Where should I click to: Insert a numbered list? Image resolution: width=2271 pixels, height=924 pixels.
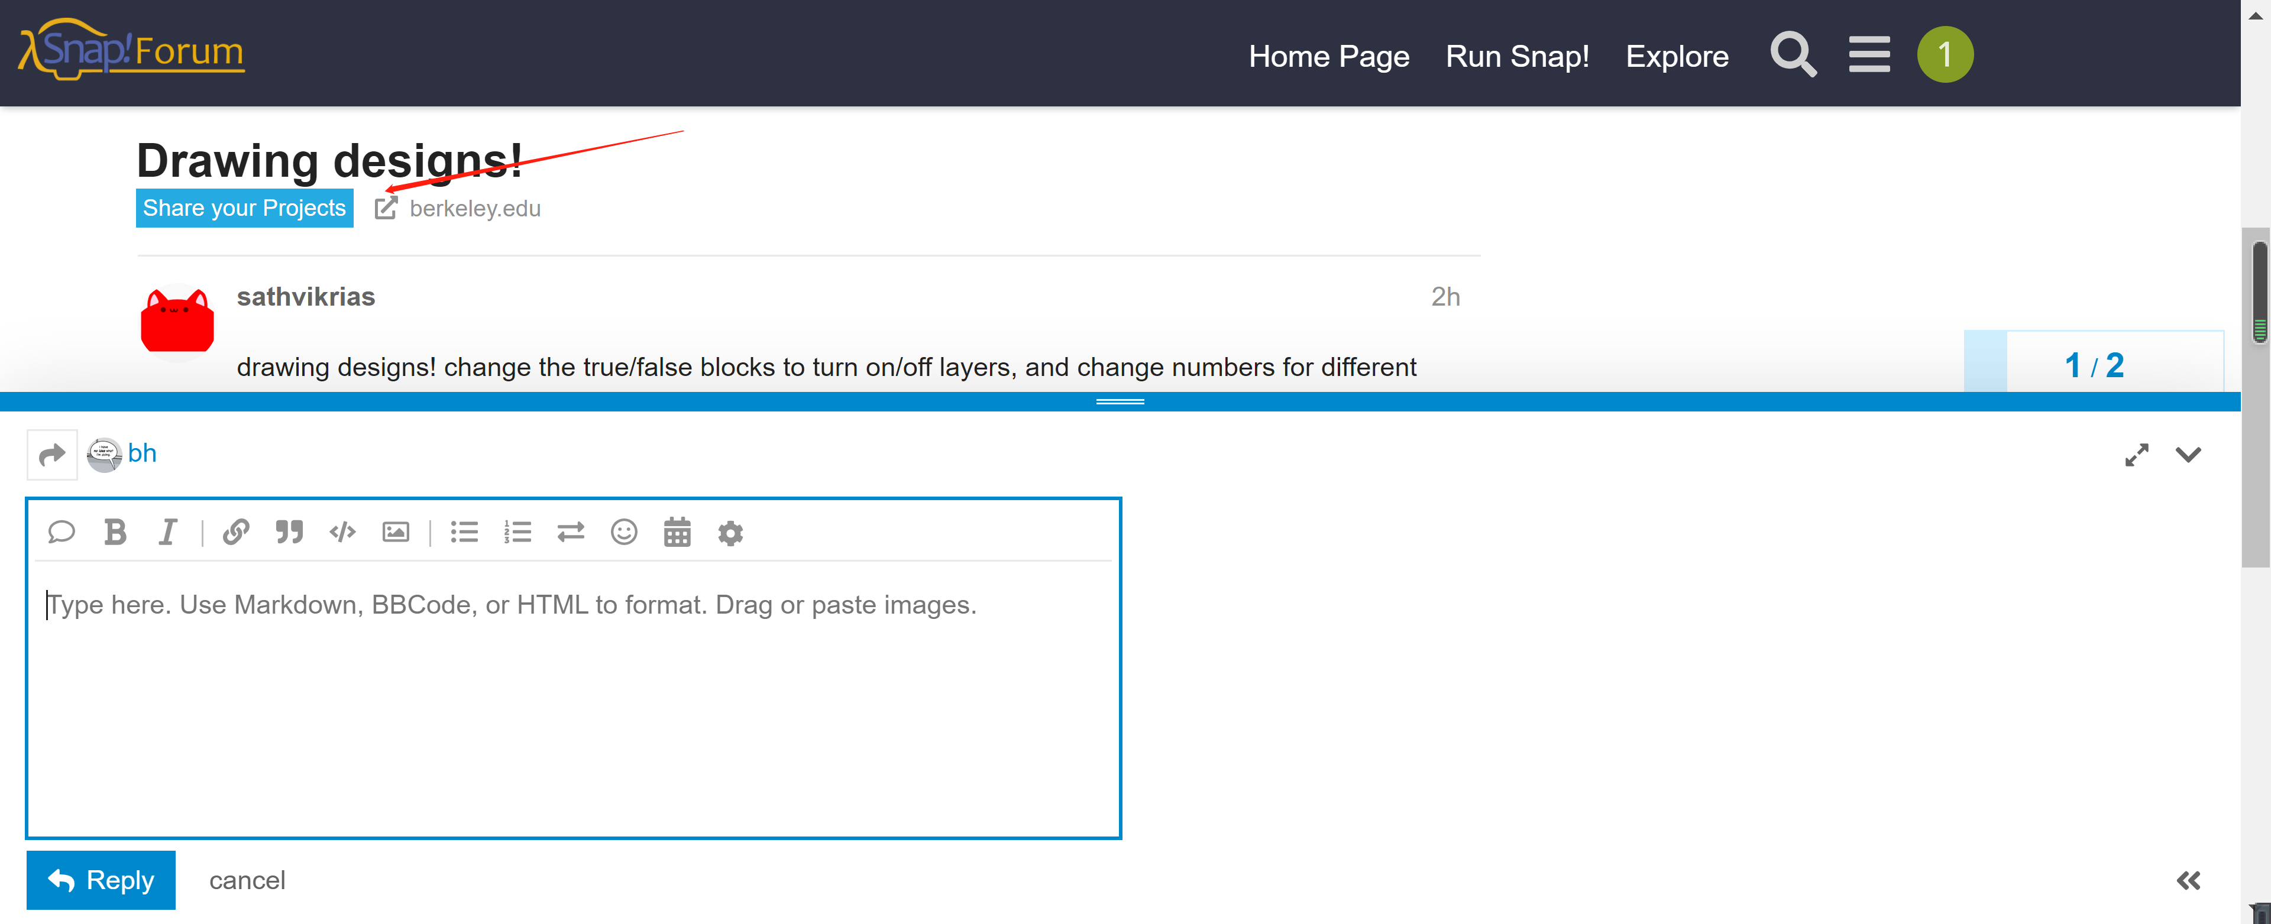[517, 532]
